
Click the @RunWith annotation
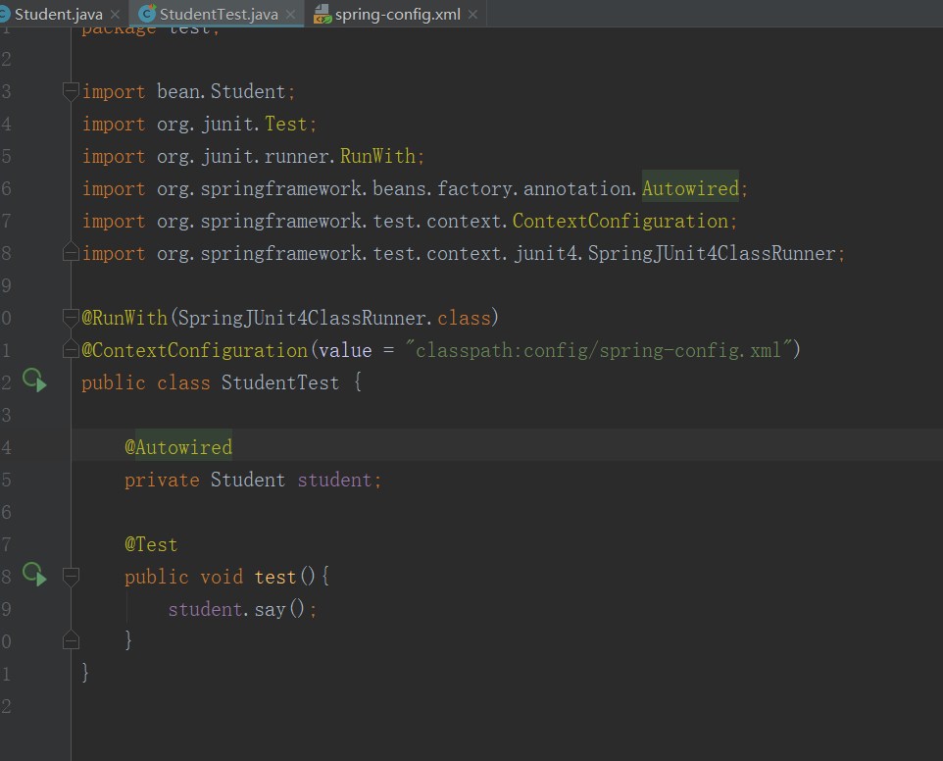click(x=124, y=319)
